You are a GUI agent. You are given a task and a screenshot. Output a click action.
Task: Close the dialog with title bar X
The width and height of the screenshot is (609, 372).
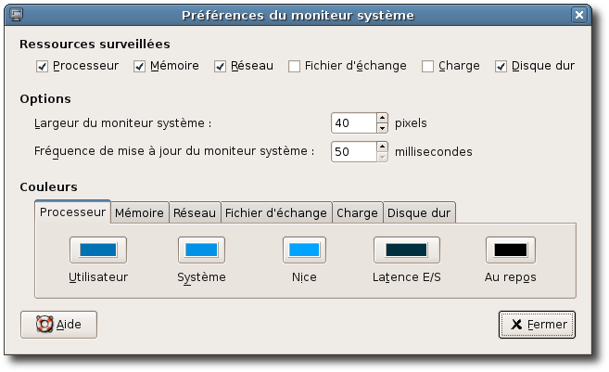577,16
